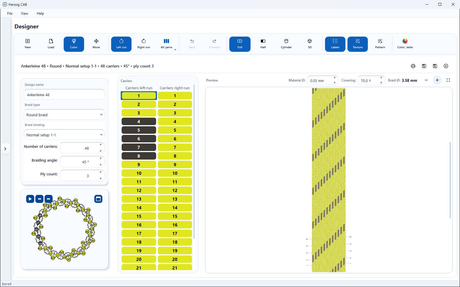The height and width of the screenshot is (287, 460).
Task: Select right-run carrier 20
Action: point(175,259)
